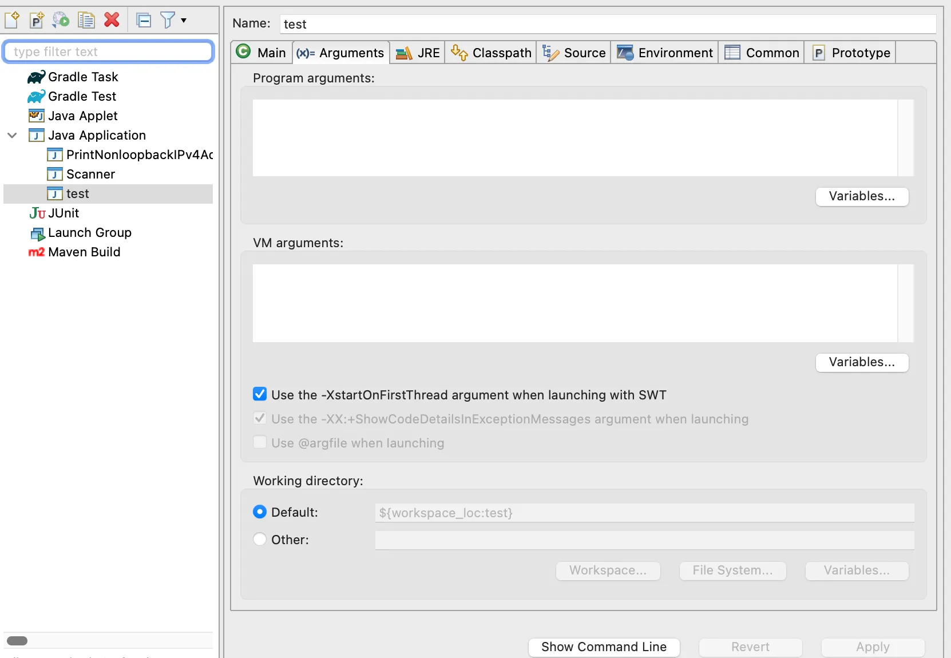The height and width of the screenshot is (658, 951).
Task: Click into the VM arguments text area
Action: (x=575, y=303)
